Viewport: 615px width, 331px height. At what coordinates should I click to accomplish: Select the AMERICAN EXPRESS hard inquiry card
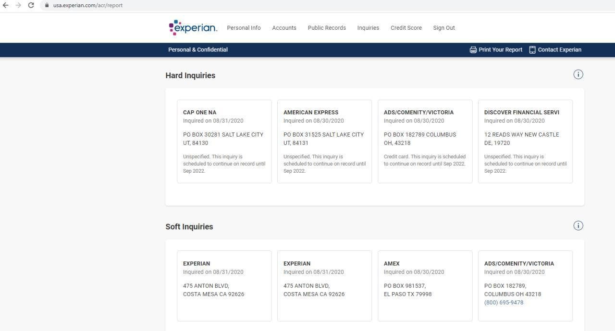324,142
